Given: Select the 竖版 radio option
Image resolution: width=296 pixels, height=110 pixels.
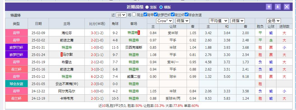Looking at the screenshot, I should [147, 7].
